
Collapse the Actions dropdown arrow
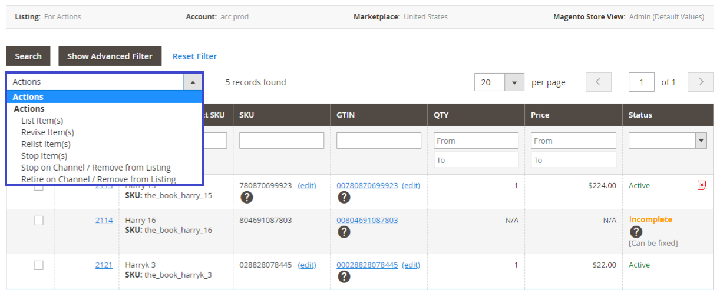coord(193,82)
